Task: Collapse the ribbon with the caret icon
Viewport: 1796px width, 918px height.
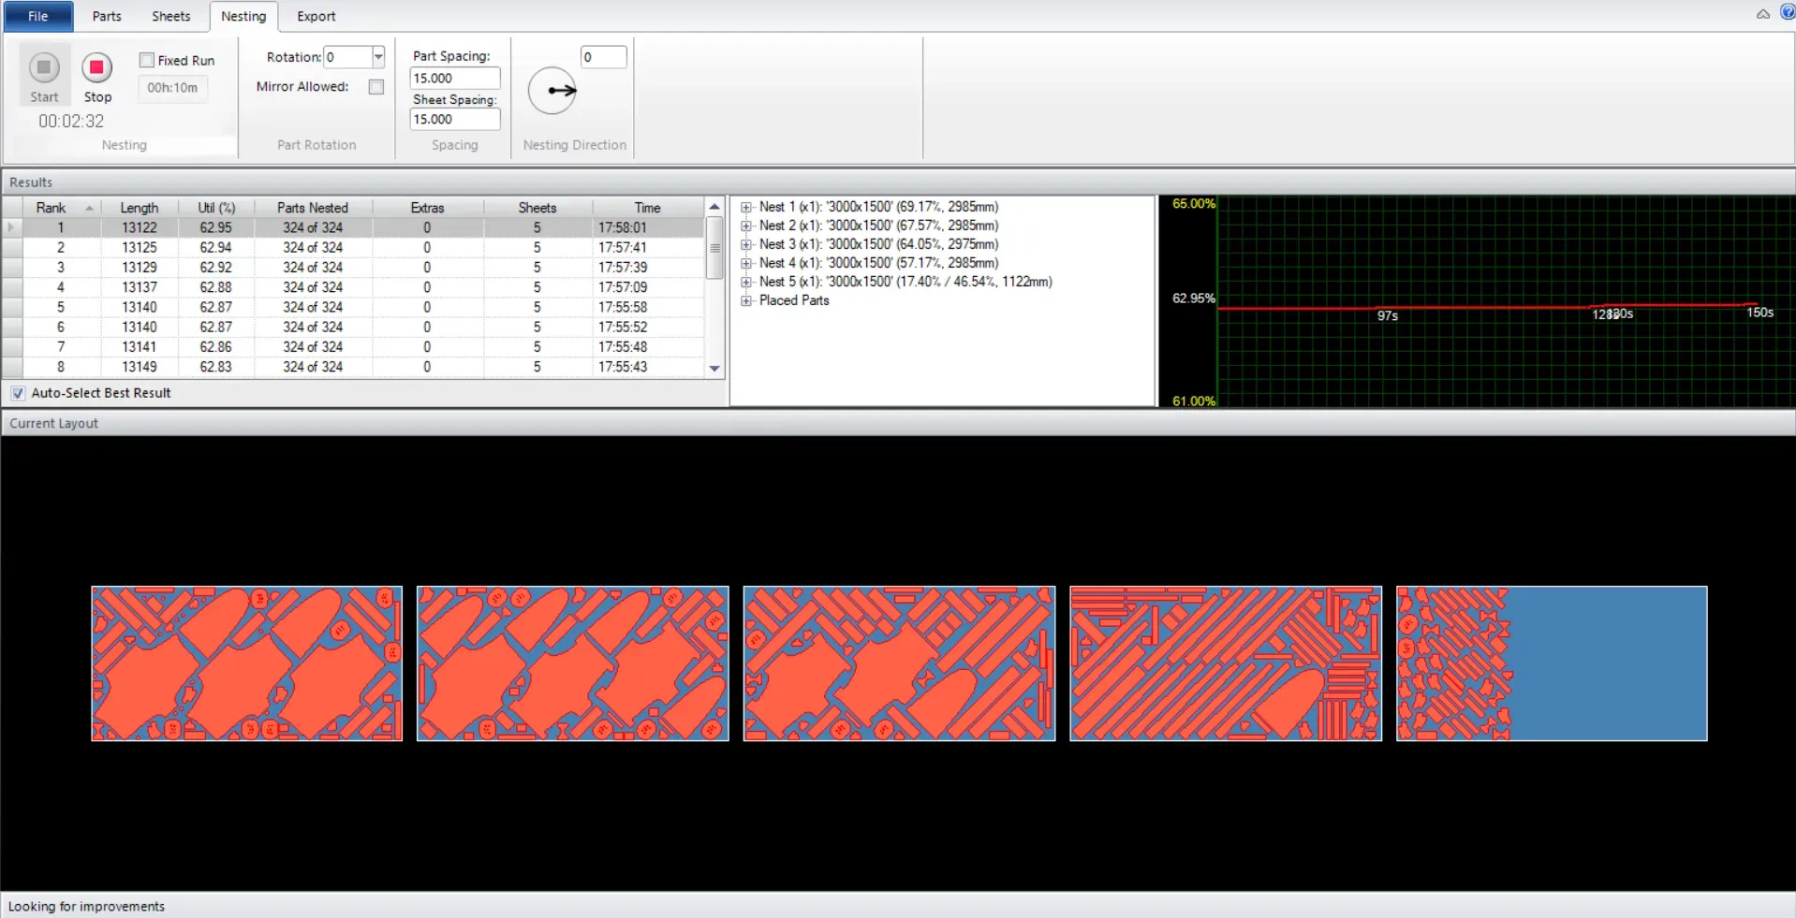Action: (x=1762, y=14)
